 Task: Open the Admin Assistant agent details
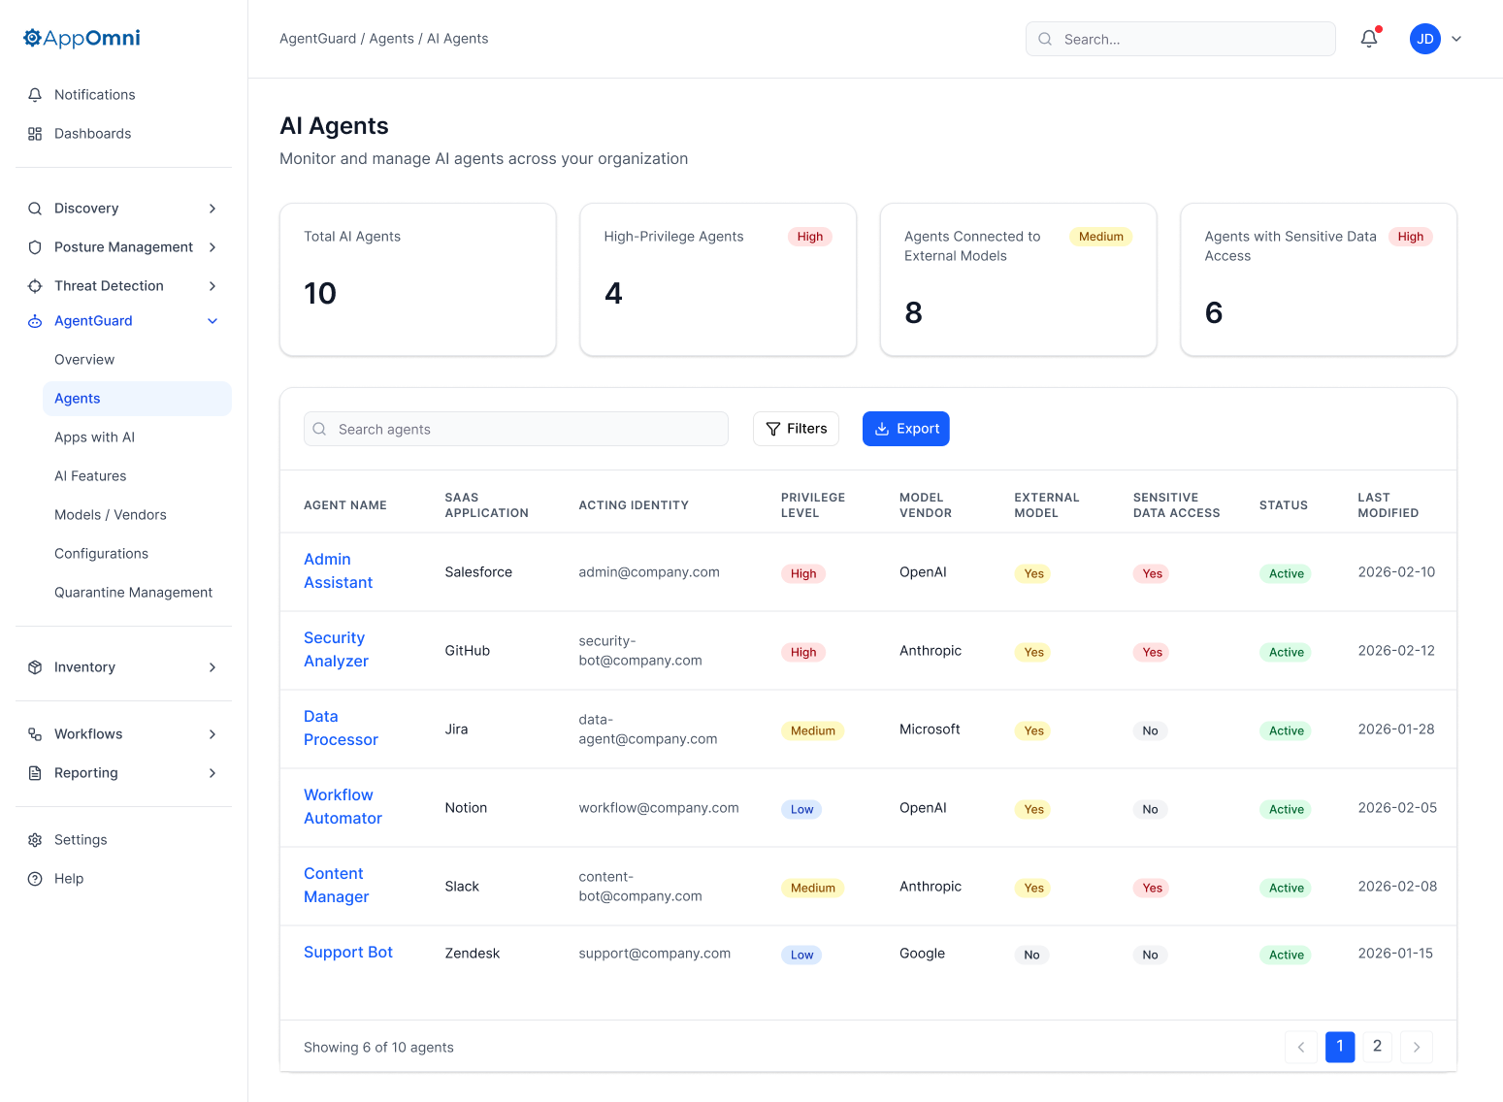(338, 570)
